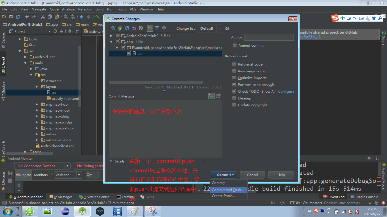Refresh changes in the Commit Changes dialog
Image resolution: width=387 pixels, height=217 pixels.
(127, 28)
